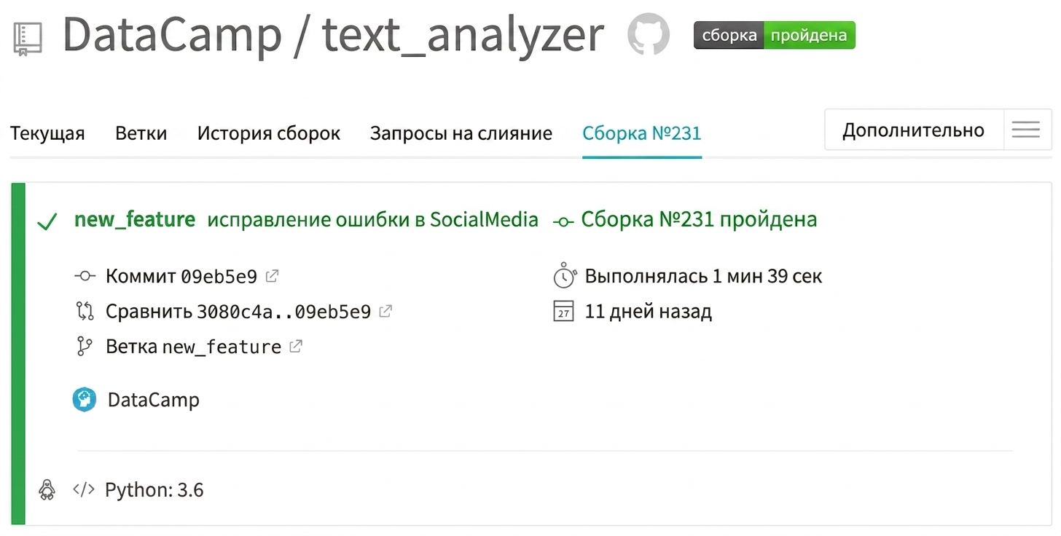This screenshot has width=1061, height=536.
Task: Click the branch icon beside 'Ветка'
Action: (x=85, y=346)
